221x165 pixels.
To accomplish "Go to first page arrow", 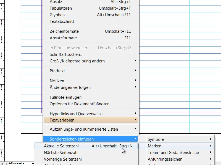I will 2,164.
